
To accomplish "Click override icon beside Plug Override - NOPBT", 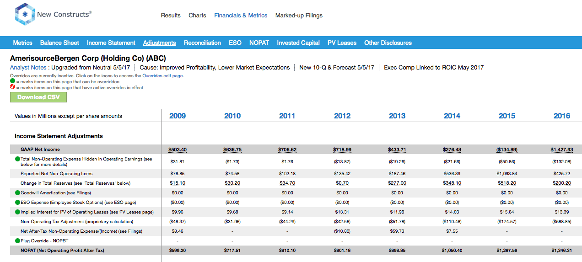I will [x=17, y=241].
